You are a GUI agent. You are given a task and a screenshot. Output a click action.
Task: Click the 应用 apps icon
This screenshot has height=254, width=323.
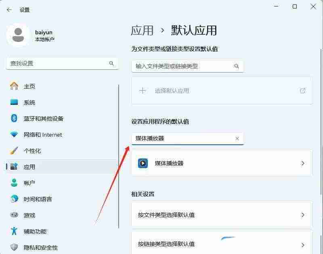[14, 167]
